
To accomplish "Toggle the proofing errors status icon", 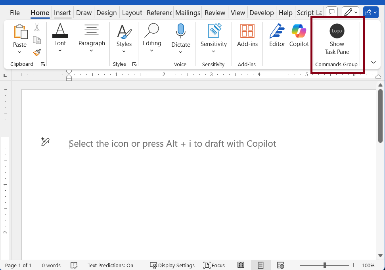I will [x=74, y=265].
